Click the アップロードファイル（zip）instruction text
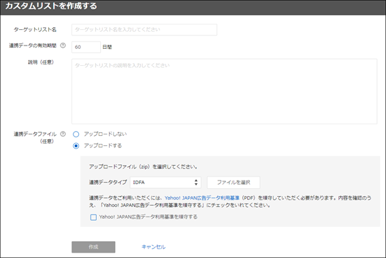Viewport: 386px width, 258px height. [x=143, y=166]
